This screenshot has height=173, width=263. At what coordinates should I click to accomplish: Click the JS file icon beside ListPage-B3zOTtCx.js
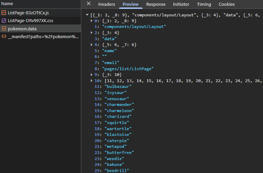(4, 13)
